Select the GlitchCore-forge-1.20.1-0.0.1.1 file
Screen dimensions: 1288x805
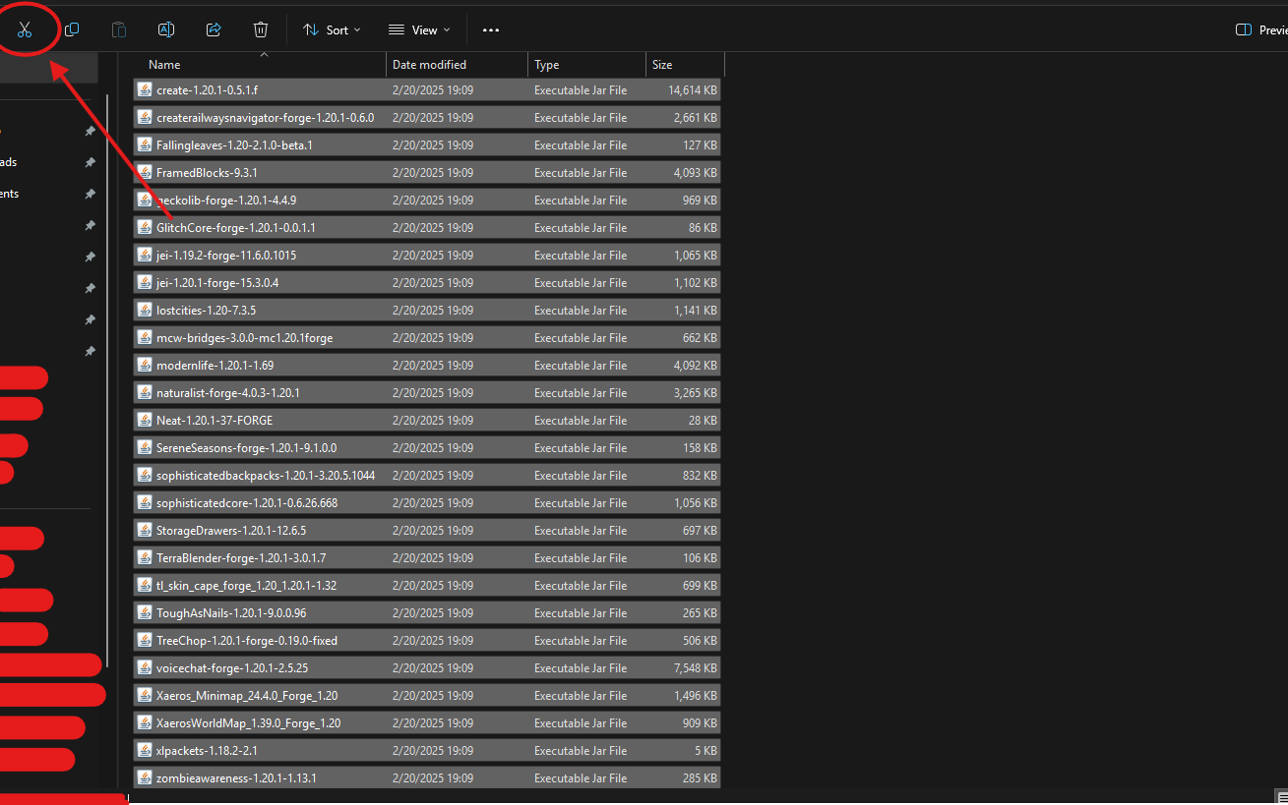235,227
